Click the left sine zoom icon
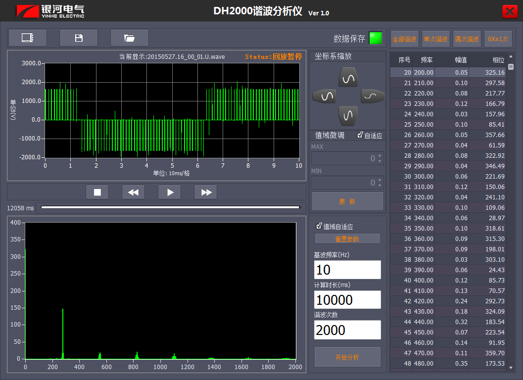 324,96
